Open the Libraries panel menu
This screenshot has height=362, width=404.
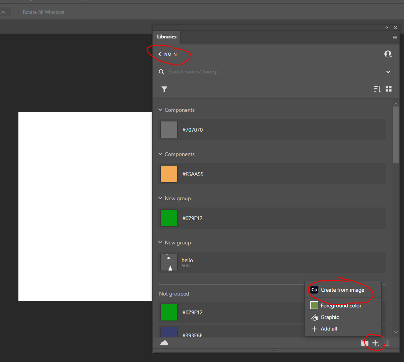395,37
